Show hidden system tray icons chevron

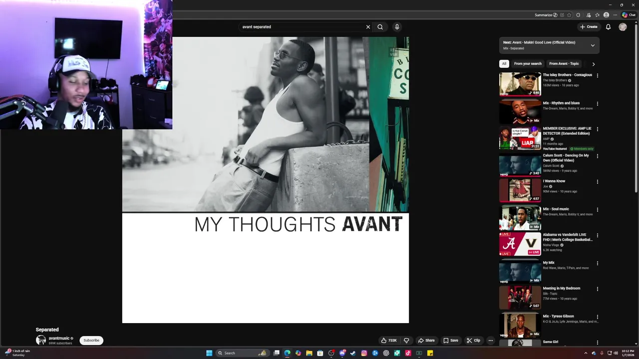586,353
